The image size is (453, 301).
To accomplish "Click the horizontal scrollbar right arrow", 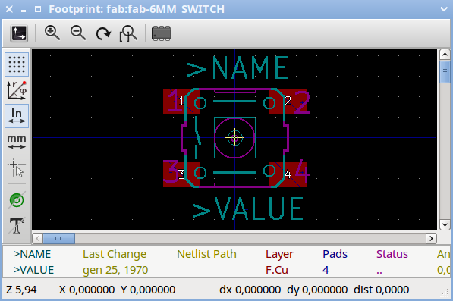I will (431, 238).
